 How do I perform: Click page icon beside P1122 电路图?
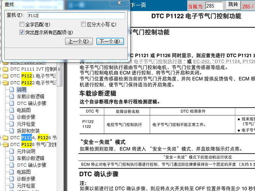[12, 110]
